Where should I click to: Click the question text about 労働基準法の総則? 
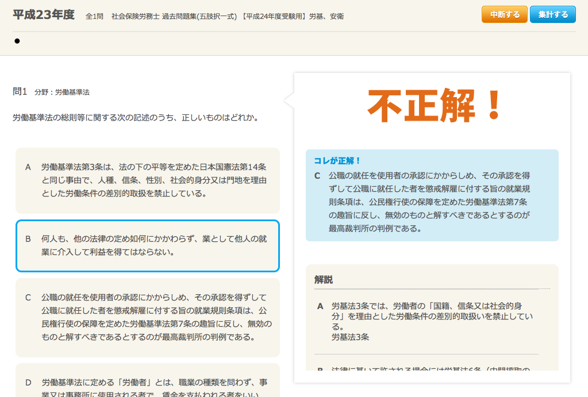[135, 118]
